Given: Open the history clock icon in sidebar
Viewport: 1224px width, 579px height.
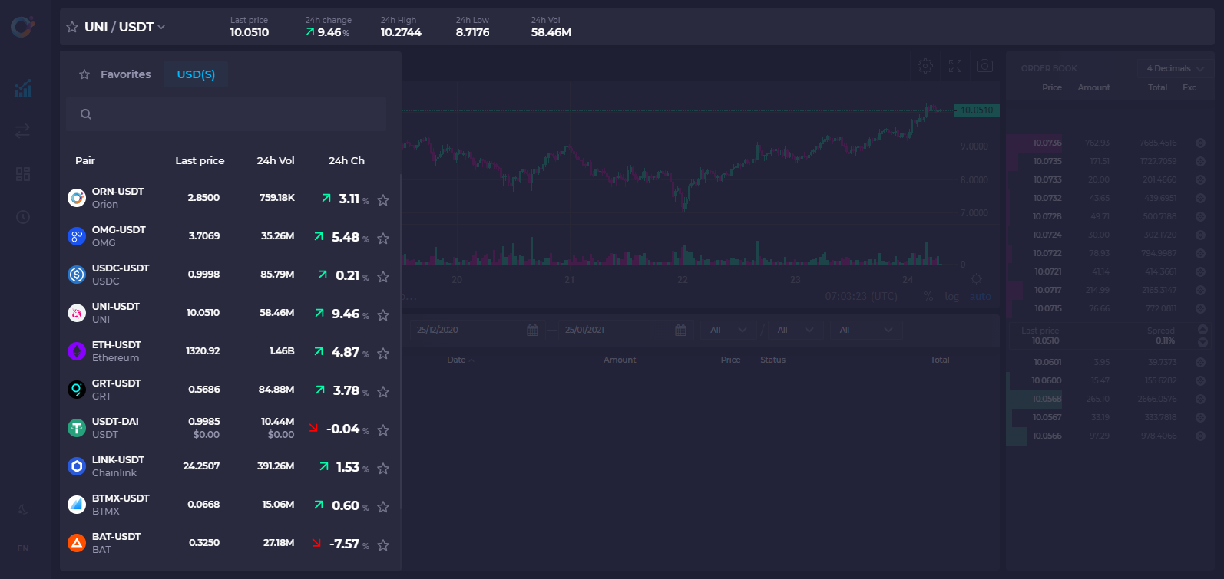Looking at the screenshot, I should 23,217.
